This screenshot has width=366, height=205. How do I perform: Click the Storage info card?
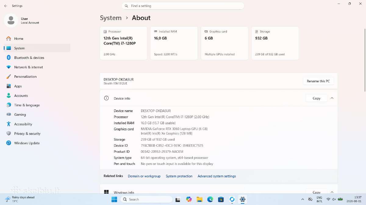[275, 43]
